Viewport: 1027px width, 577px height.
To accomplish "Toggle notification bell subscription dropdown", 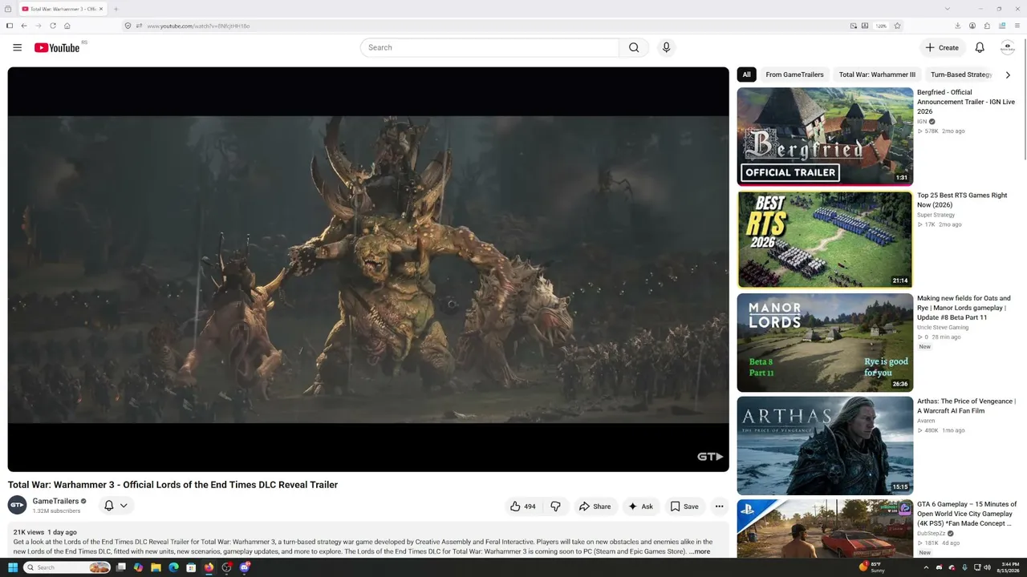I will (116, 506).
